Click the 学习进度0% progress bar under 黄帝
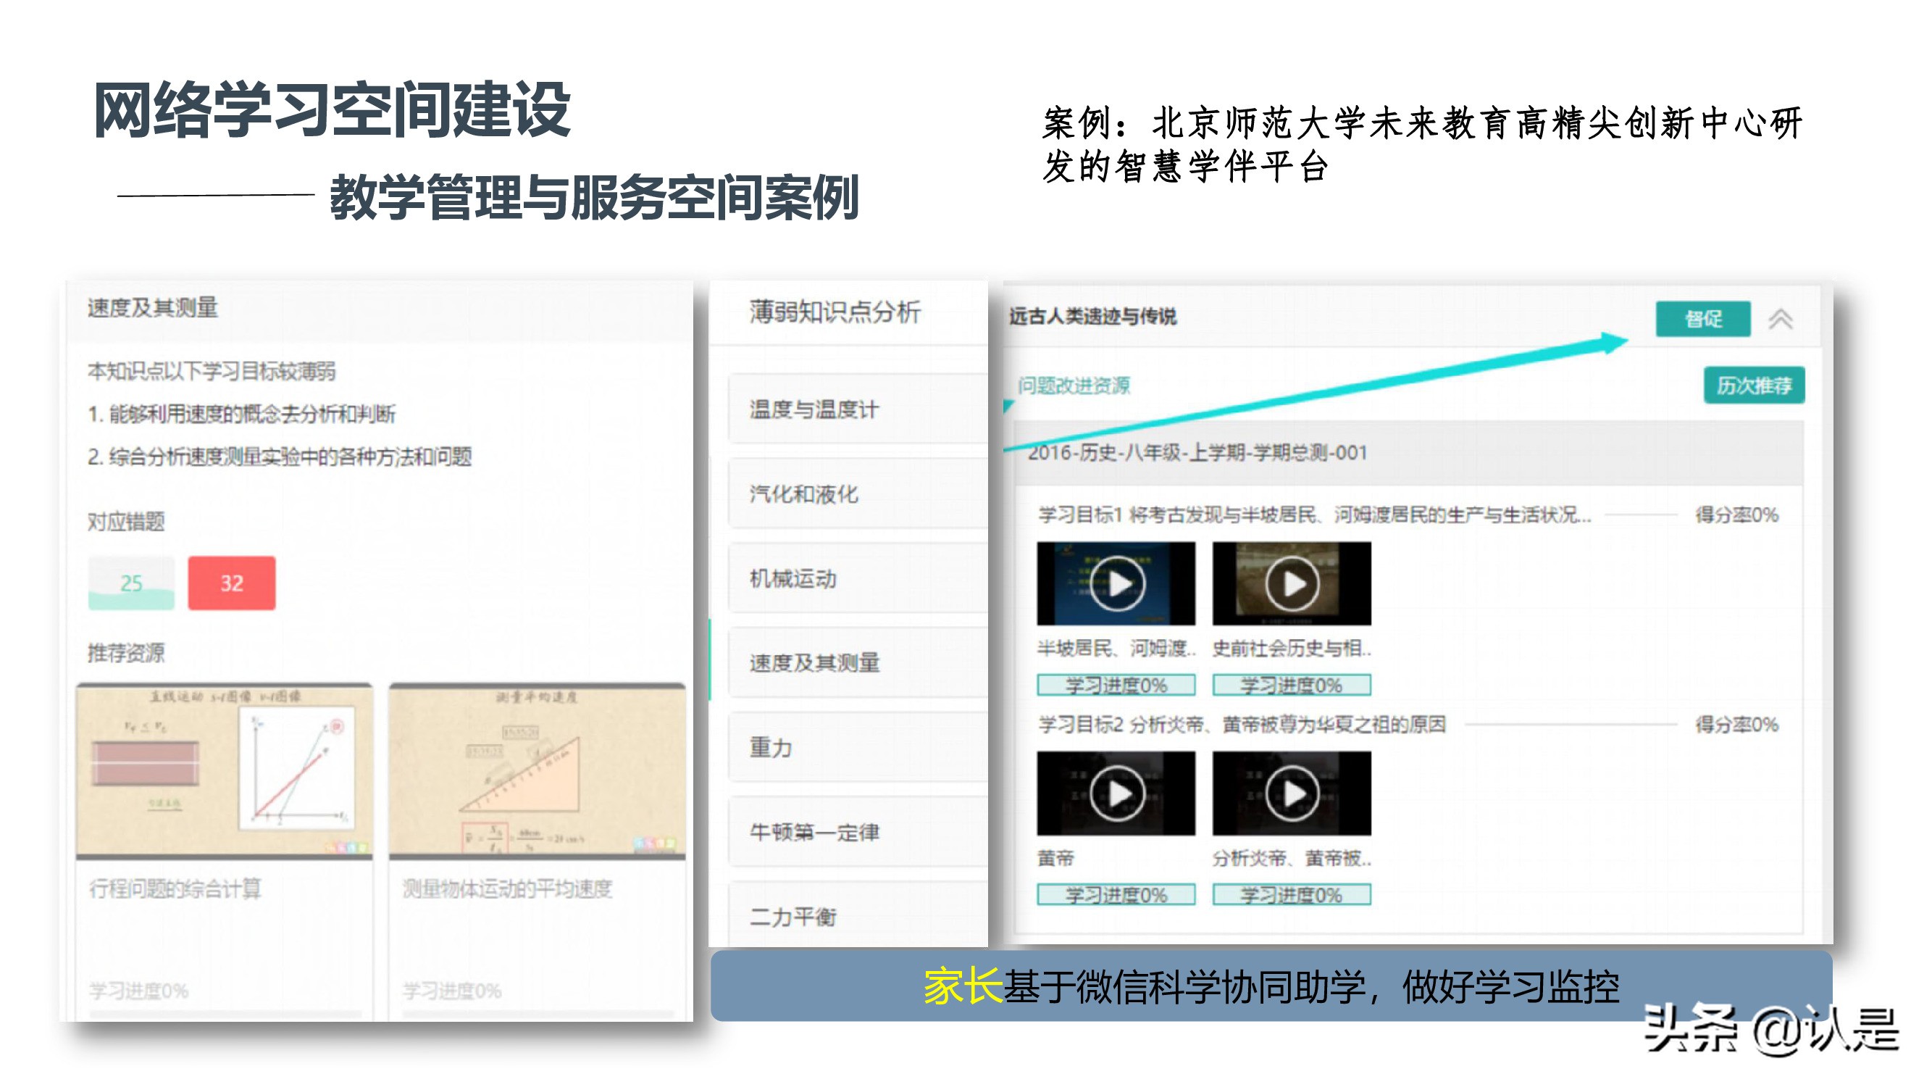 coord(1118,894)
